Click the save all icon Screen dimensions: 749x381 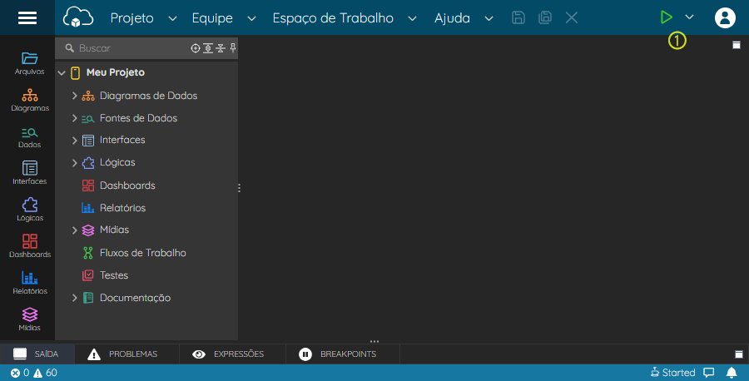[x=544, y=17]
